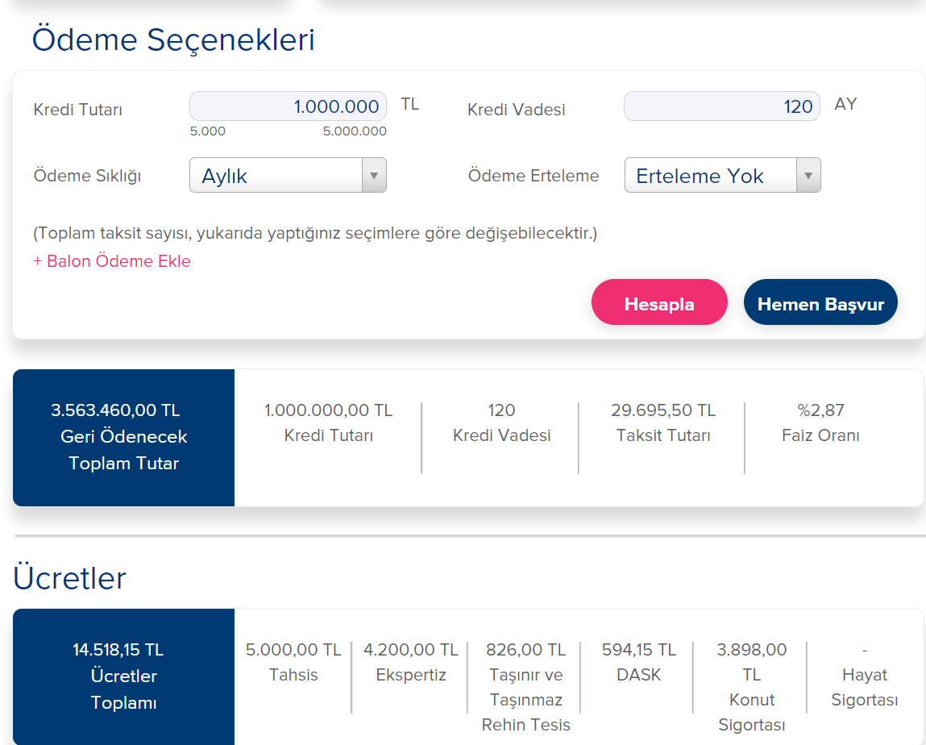Click the Ödeme Seçenekleri heading
926x745 pixels.
[173, 40]
